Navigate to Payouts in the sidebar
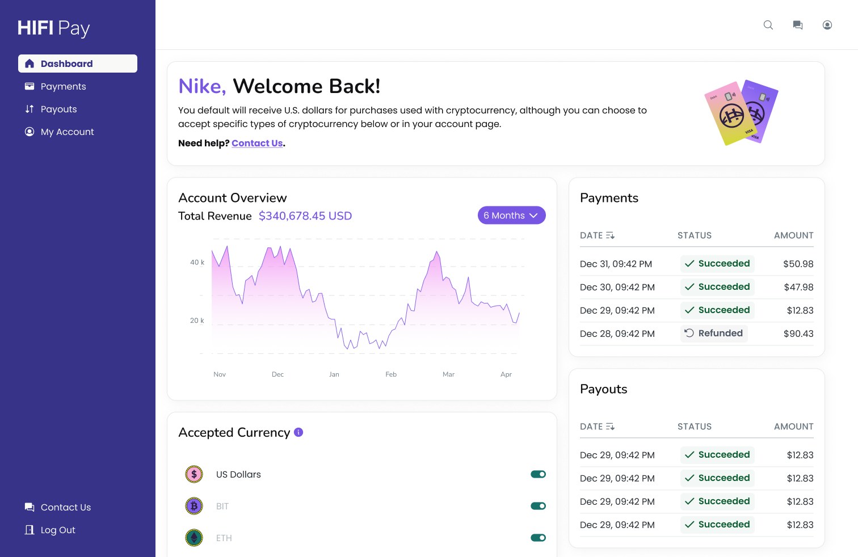Image resolution: width=858 pixels, height=557 pixels. [78, 109]
